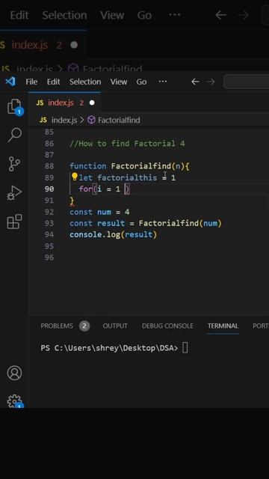Open the Go menu

[141, 82]
